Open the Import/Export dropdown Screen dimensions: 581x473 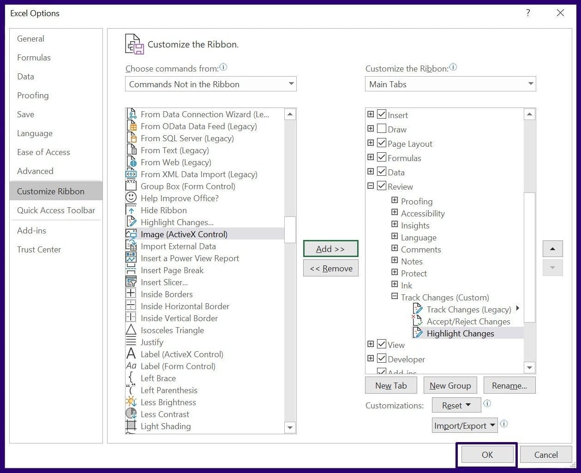click(x=465, y=425)
